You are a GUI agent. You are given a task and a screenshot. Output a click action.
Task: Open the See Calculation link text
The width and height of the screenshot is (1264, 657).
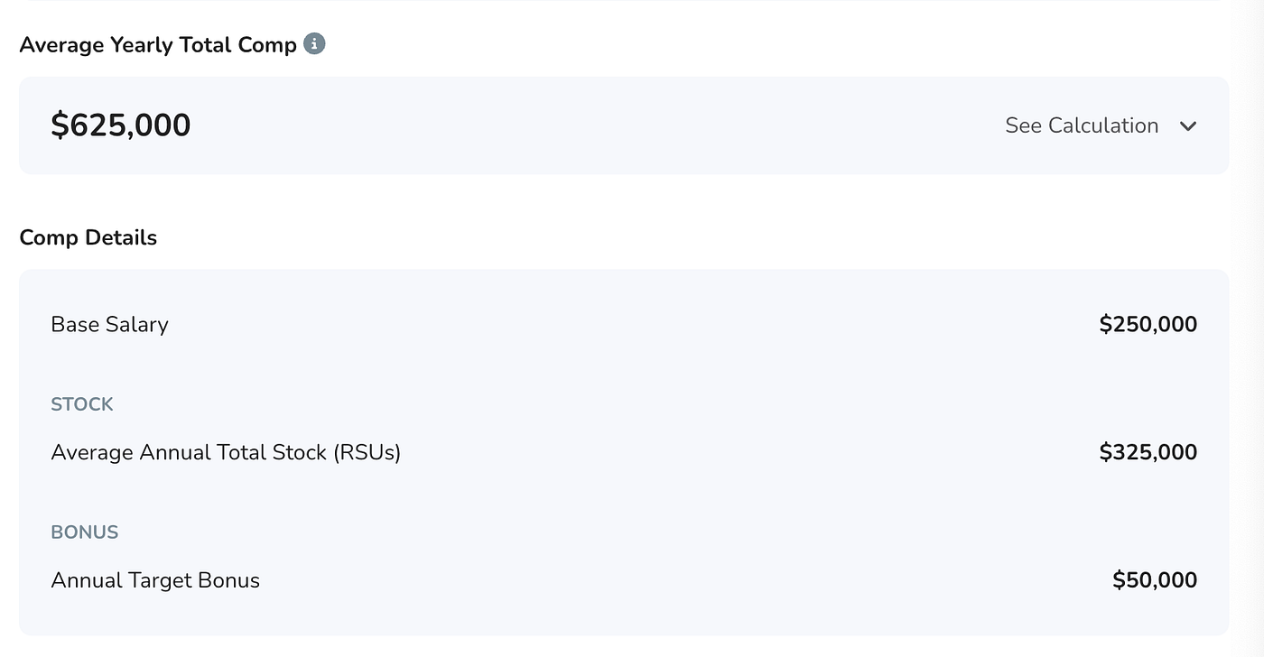(x=1082, y=125)
